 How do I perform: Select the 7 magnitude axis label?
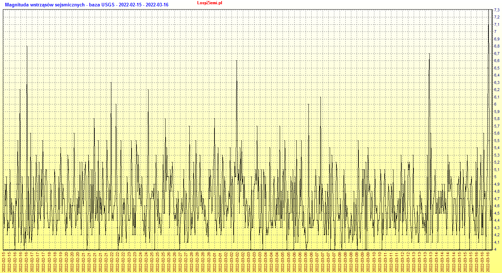(495, 32)
